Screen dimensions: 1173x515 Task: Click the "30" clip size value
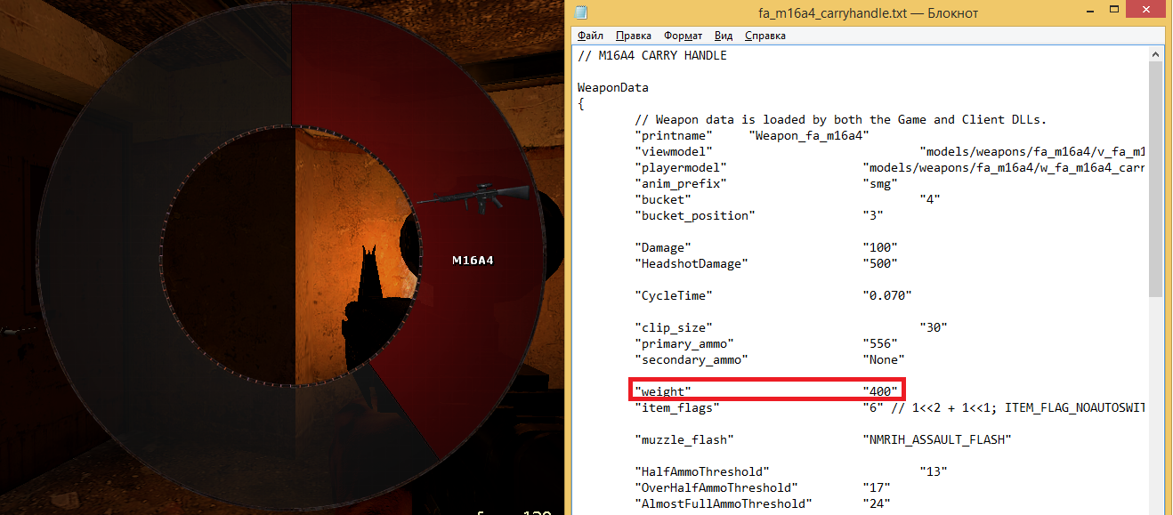coord(934,327)
